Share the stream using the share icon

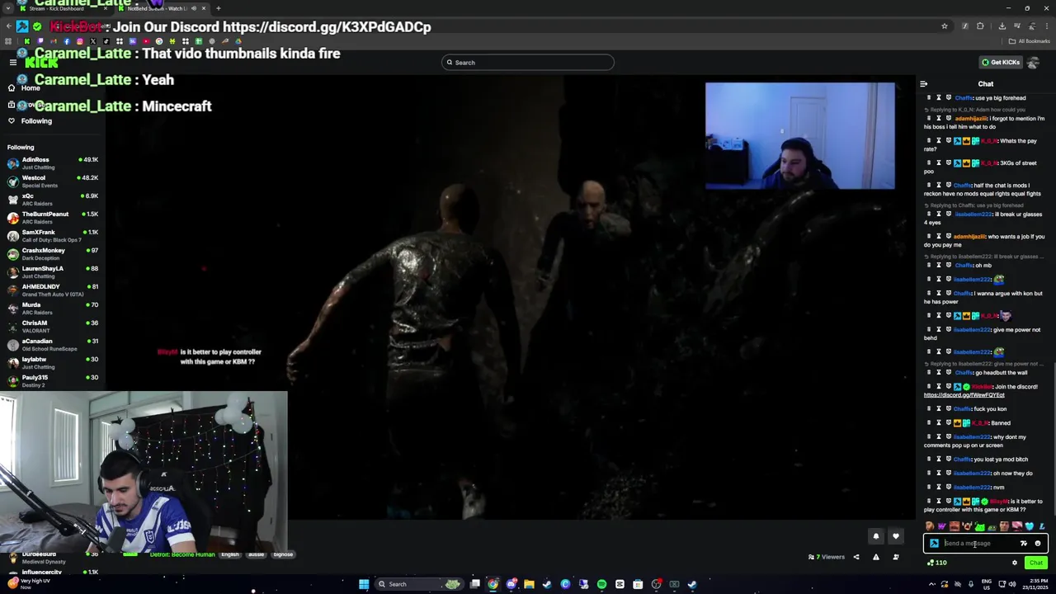point(856,557)
